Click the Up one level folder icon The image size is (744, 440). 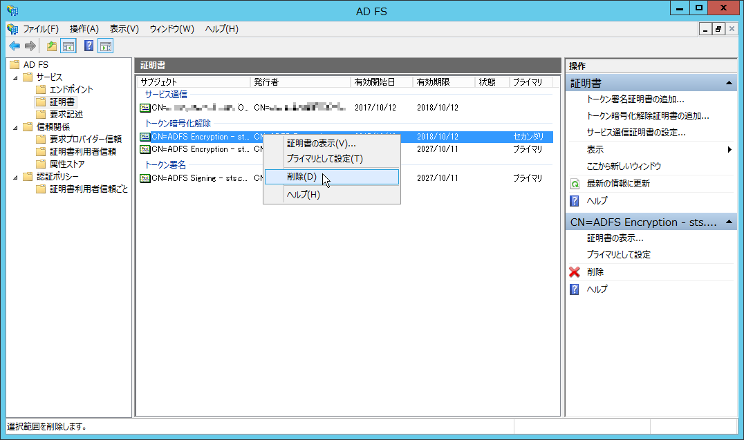click(52, 46)
